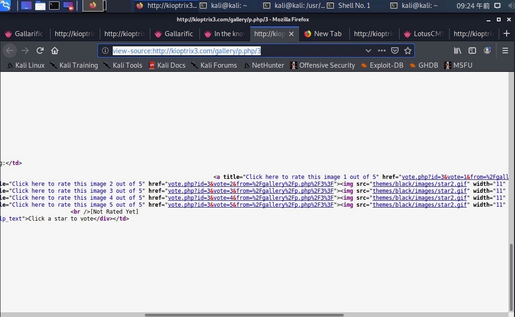
Task: Click the Firefox launcher in the panel
Action: click(x=93, y=5)
